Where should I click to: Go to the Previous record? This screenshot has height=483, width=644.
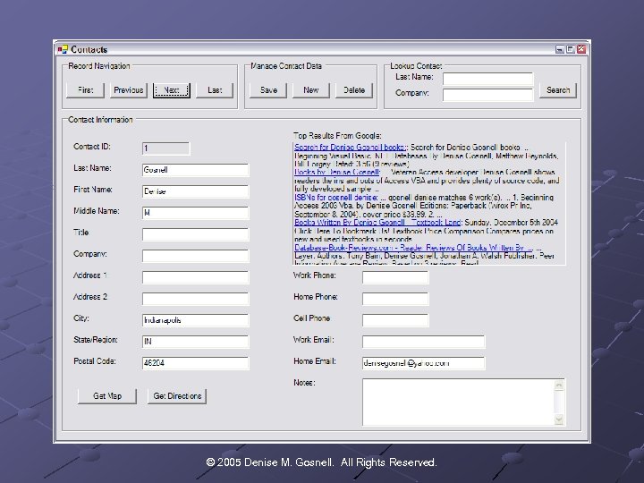pyautogui.click(x=129, y=90)
